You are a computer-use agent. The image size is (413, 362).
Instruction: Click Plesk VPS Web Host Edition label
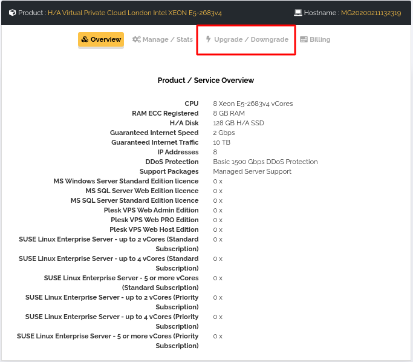point(154,229)
